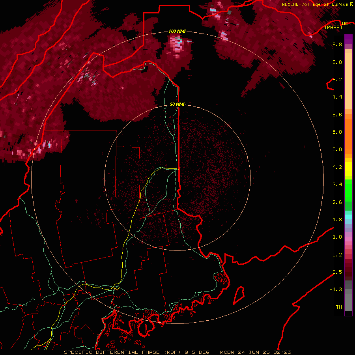Click the 9.8 value on the color scale

point(337,44)
